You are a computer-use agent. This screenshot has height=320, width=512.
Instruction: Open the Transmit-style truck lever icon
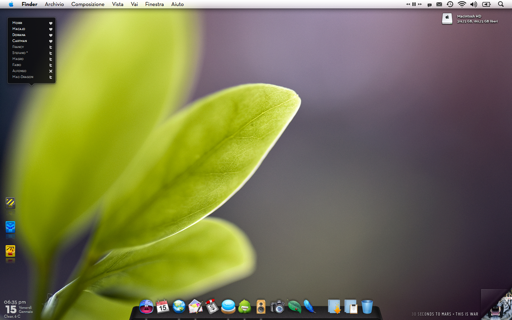(x=212, y=306)
